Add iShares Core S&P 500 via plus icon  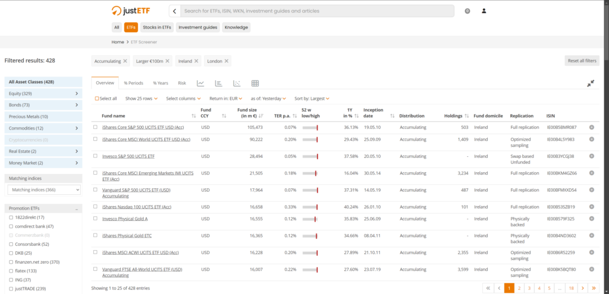pos(592,127)
